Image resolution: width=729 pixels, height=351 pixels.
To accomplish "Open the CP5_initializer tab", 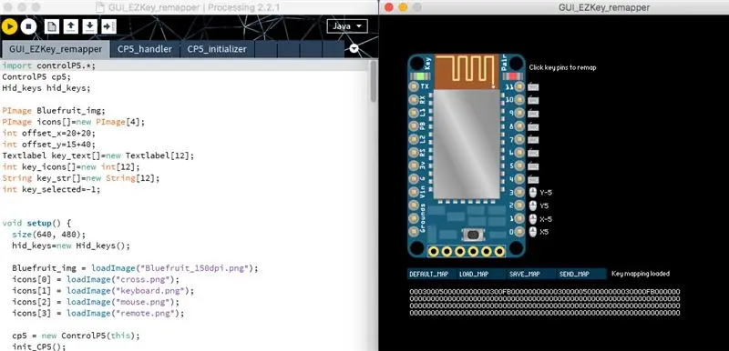I will tap(217, 49).
